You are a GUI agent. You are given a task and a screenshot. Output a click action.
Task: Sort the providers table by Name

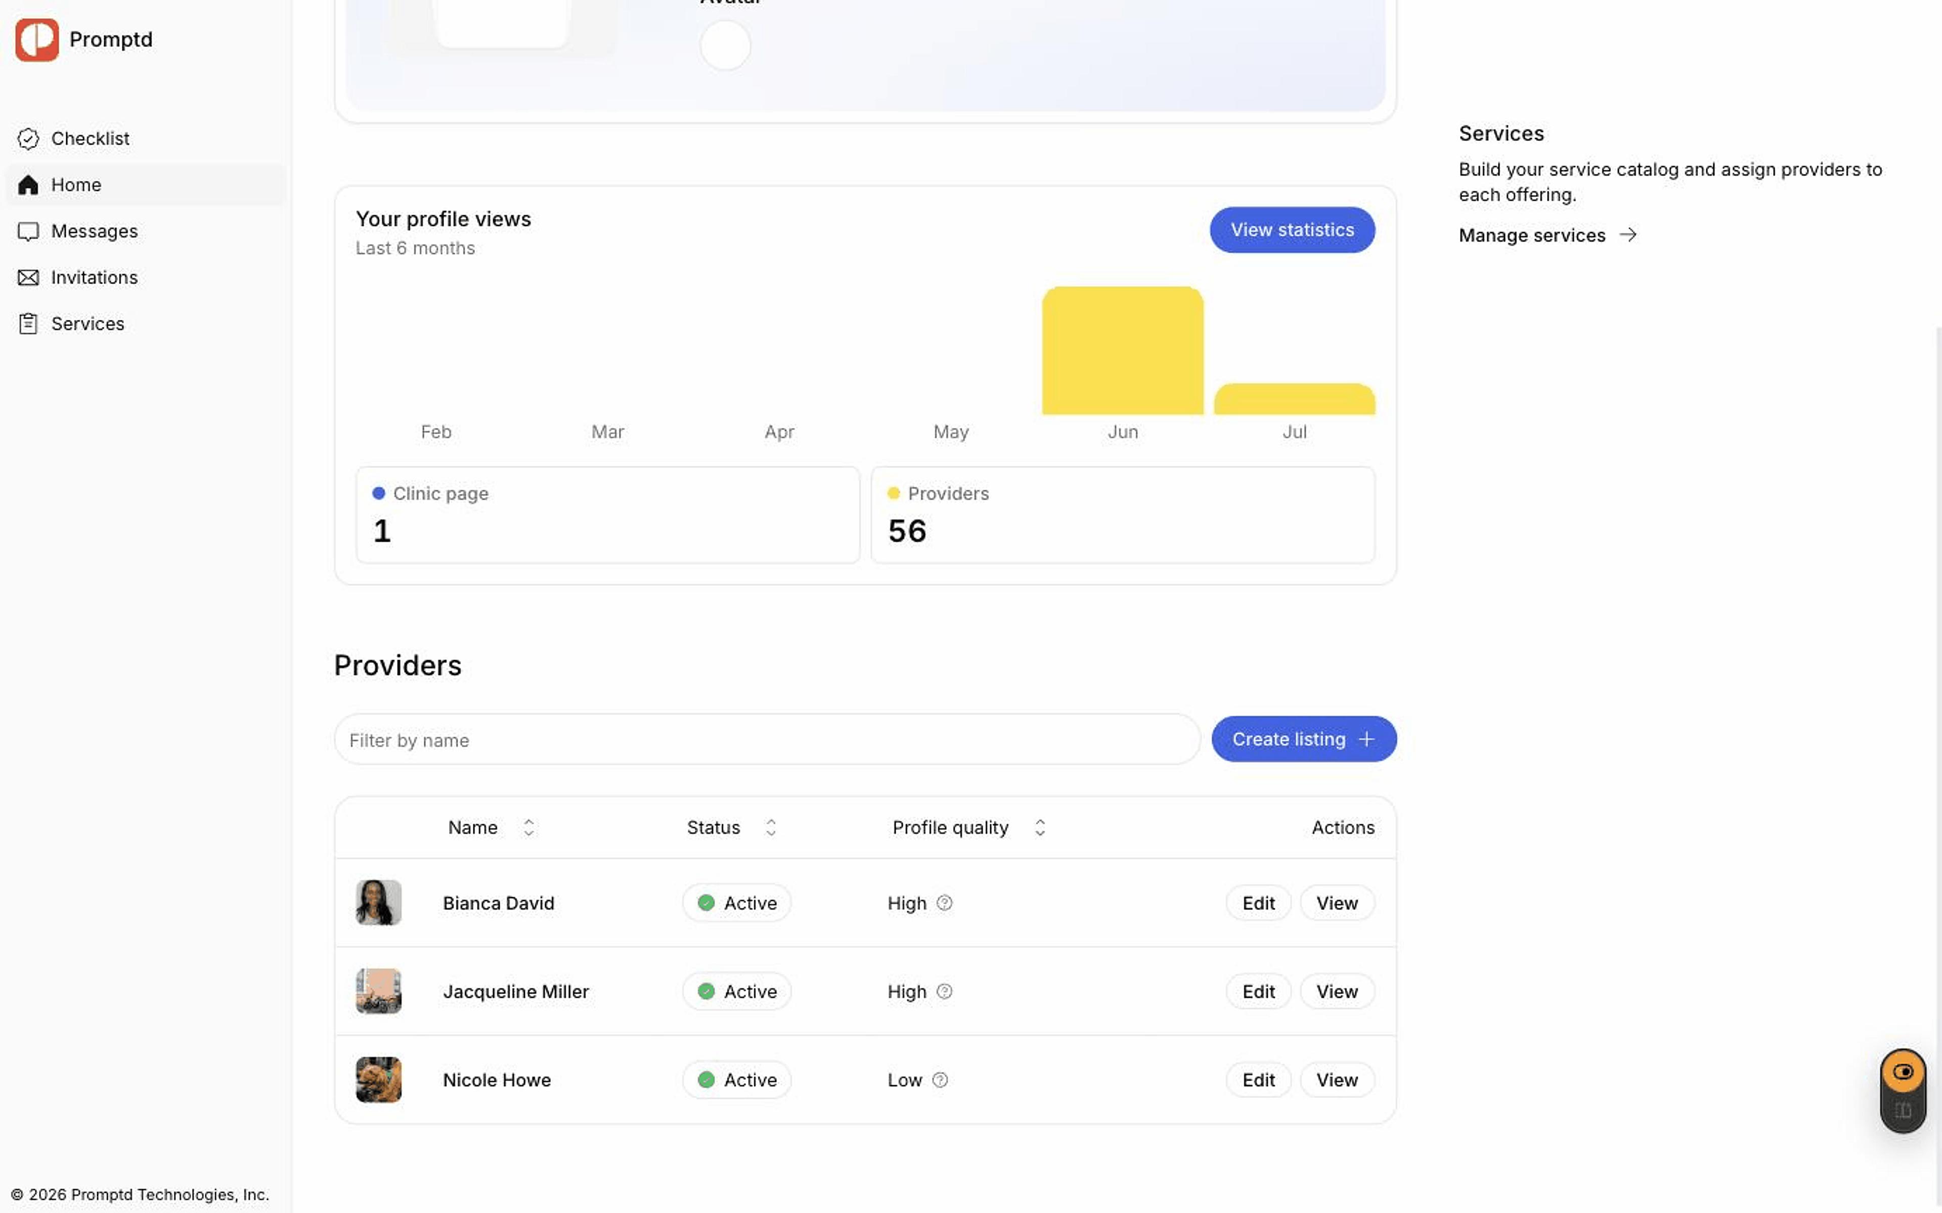point(491,827)
